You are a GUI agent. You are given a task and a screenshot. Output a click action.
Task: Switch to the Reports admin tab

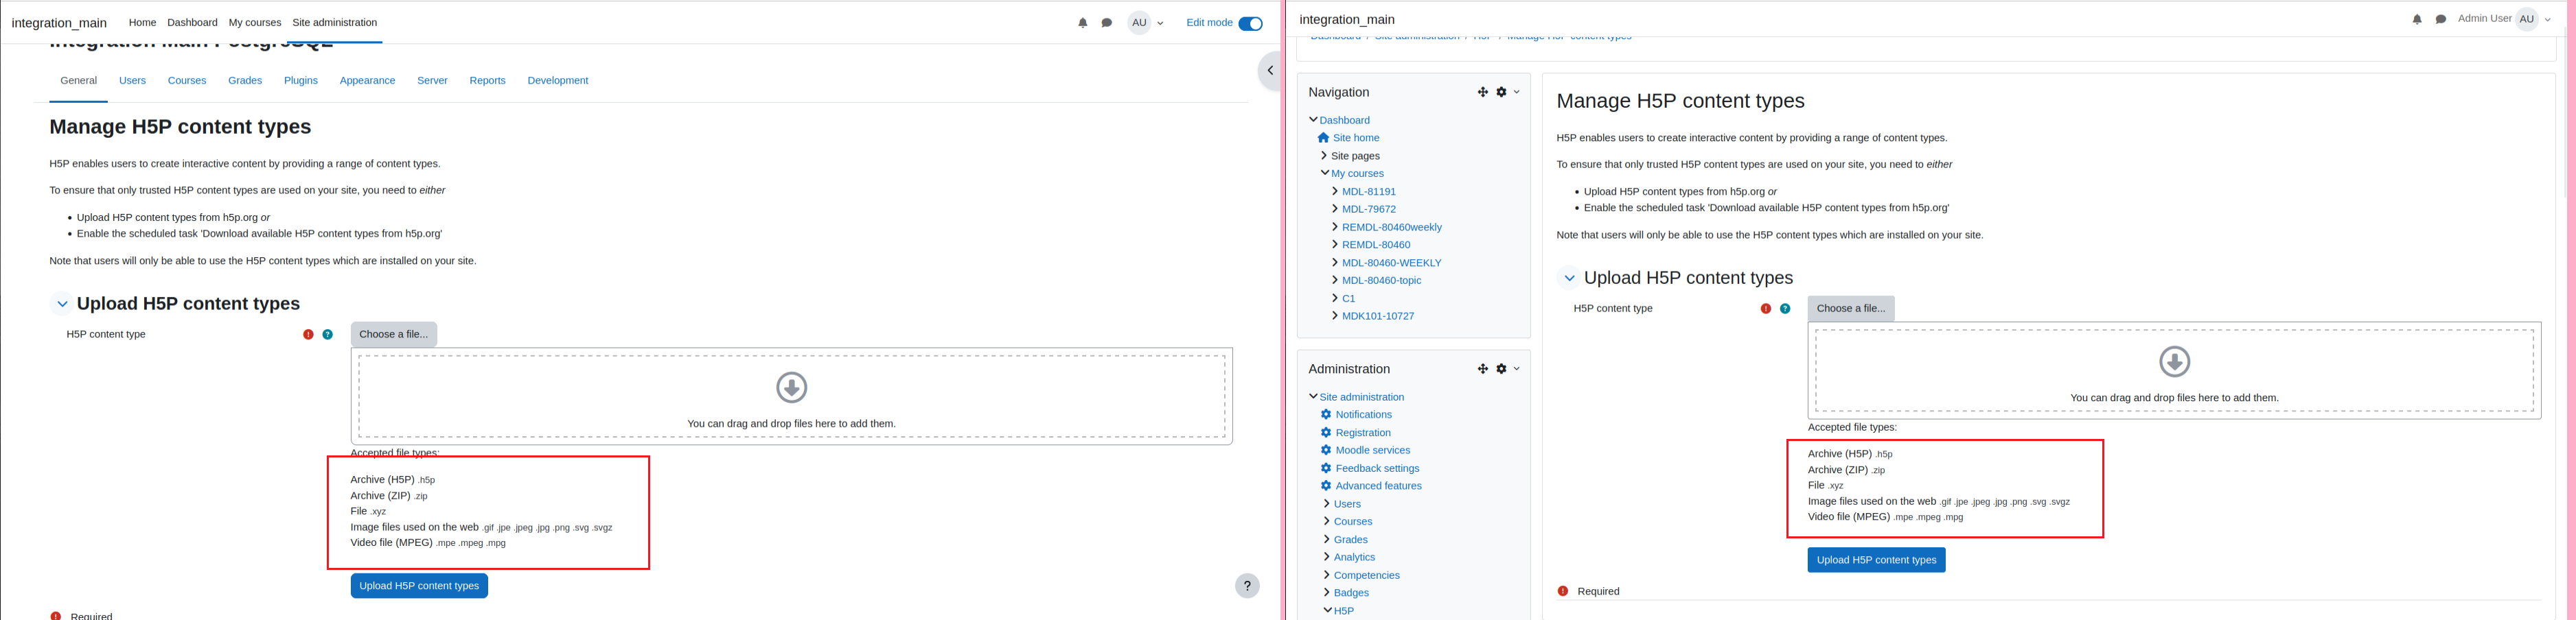(487, 81)
